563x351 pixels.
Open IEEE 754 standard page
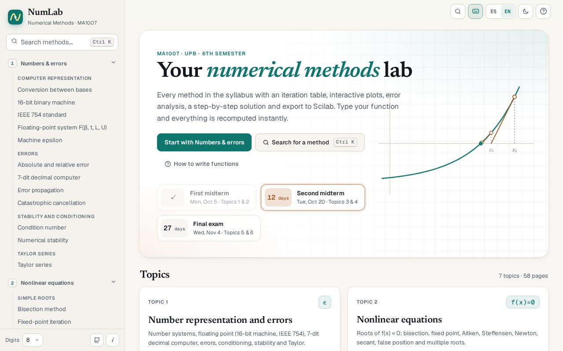(42, 115)
